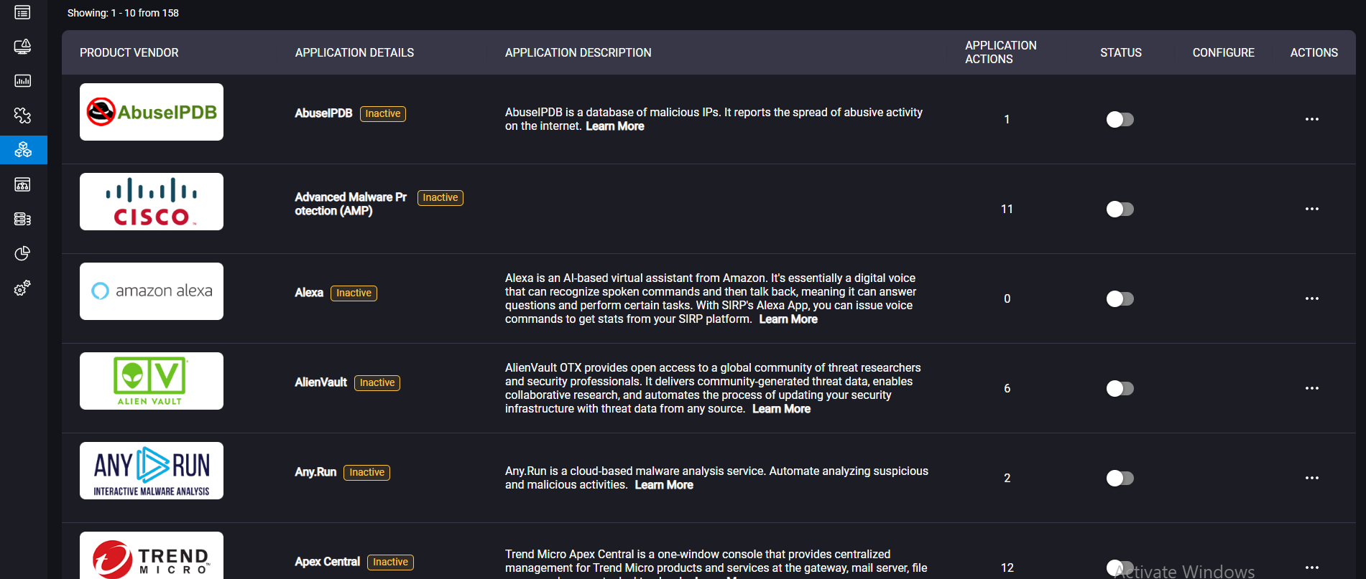Viewport: 1366px width, 579px height.
Task: Click the Inactive badge beside Advanced Malware Protection
Action: pos(440,198)
